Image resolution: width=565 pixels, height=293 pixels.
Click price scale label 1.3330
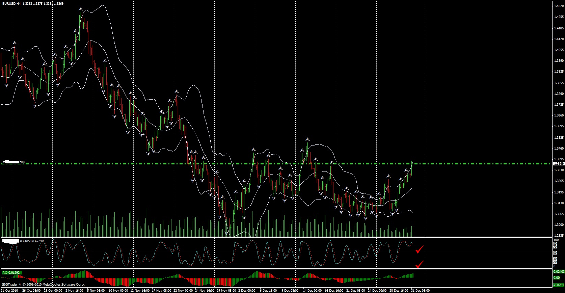click(558, 170)
